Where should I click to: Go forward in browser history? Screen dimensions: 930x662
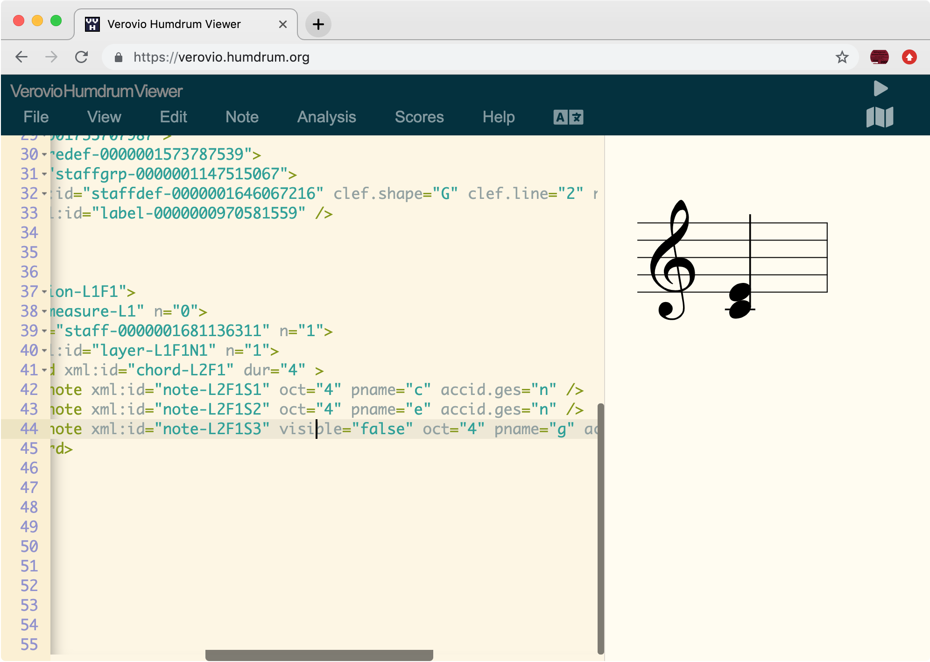(51, 57)
